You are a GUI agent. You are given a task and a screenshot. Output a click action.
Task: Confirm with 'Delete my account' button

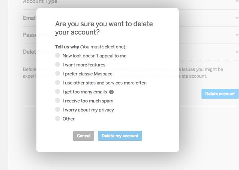(x=120, y=136)
